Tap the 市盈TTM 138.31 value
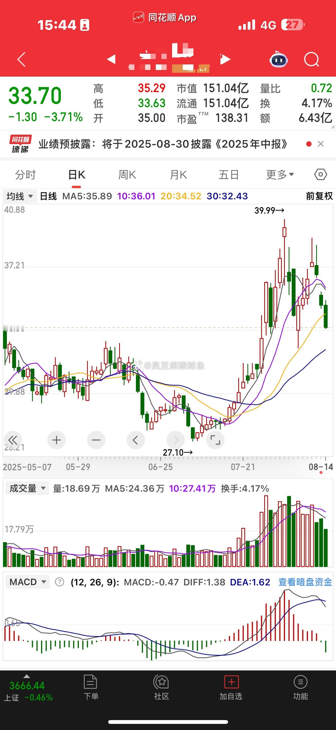 coord(232,118)
